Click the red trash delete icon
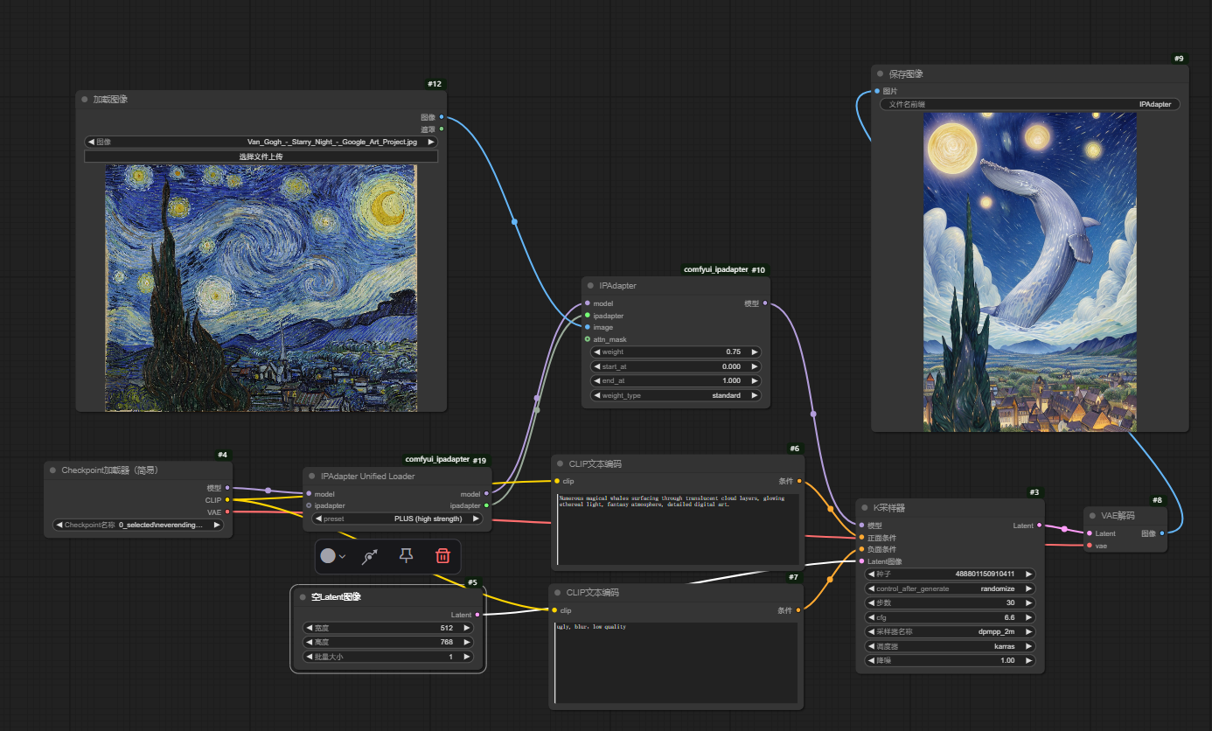This screenshot has height=731, width=1212. (442, 556)
